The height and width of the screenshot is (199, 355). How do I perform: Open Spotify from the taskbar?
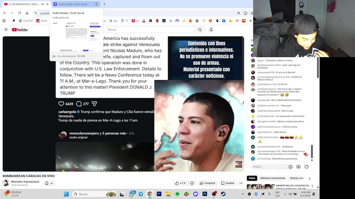(x=177, y=194)
